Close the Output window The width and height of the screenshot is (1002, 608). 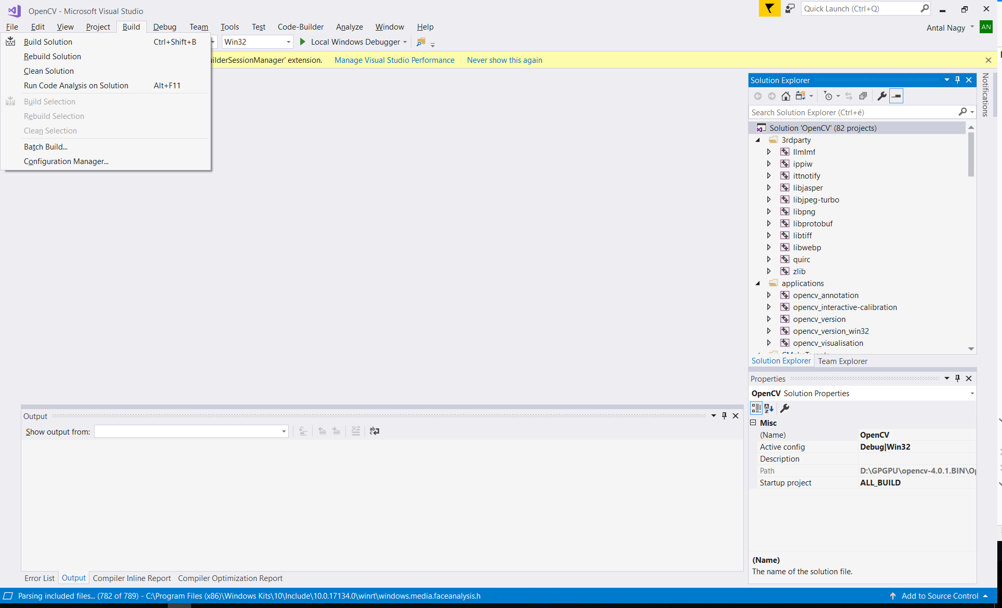click(736, 416)
